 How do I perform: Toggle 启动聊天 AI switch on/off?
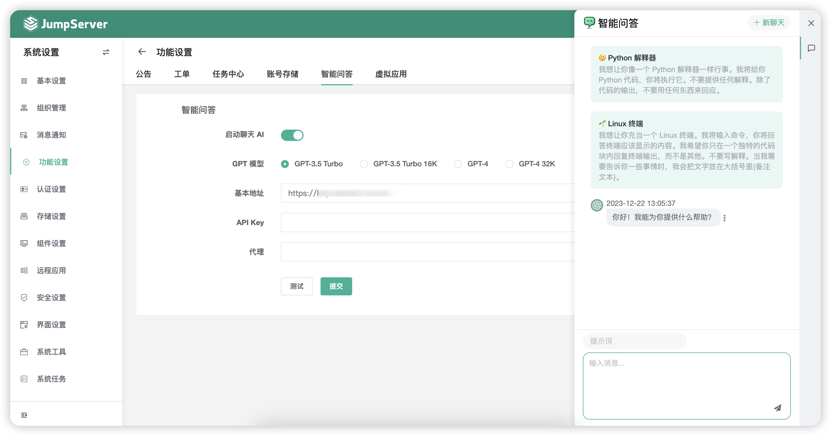(x=292, y=135)
